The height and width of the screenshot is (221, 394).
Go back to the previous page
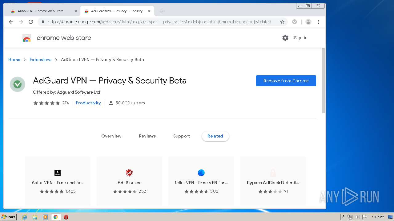(x=11, y=22)
